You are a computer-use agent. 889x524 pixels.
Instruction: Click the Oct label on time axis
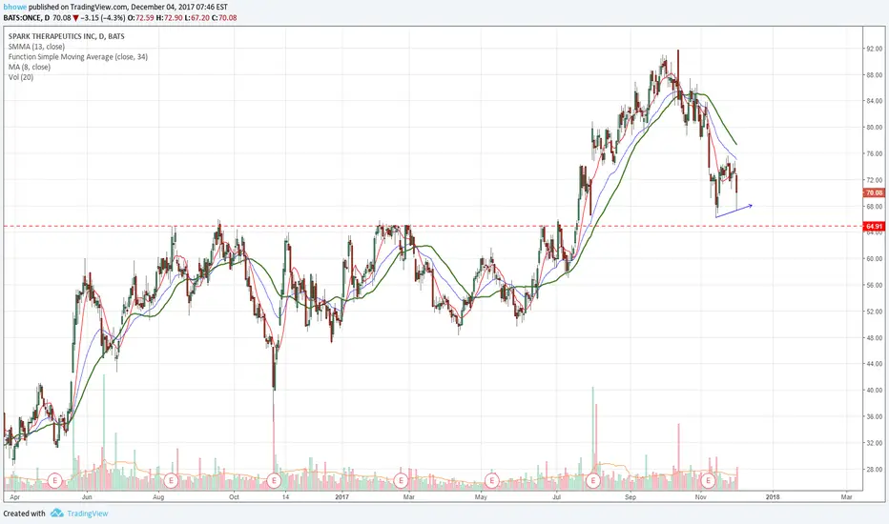(234, 497)
